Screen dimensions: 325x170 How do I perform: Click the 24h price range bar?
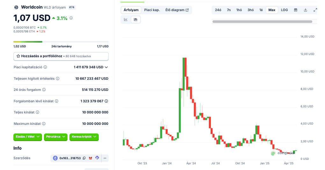61,42
